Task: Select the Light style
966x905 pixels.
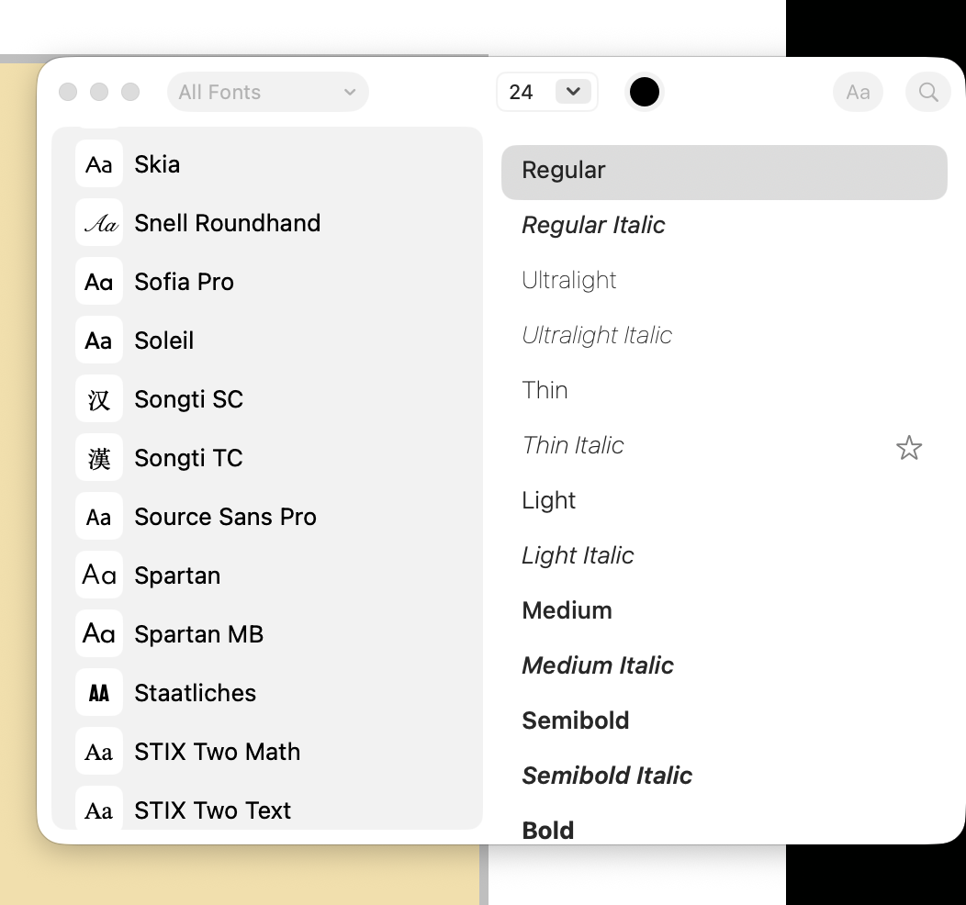Action: [x=724, y=500]
